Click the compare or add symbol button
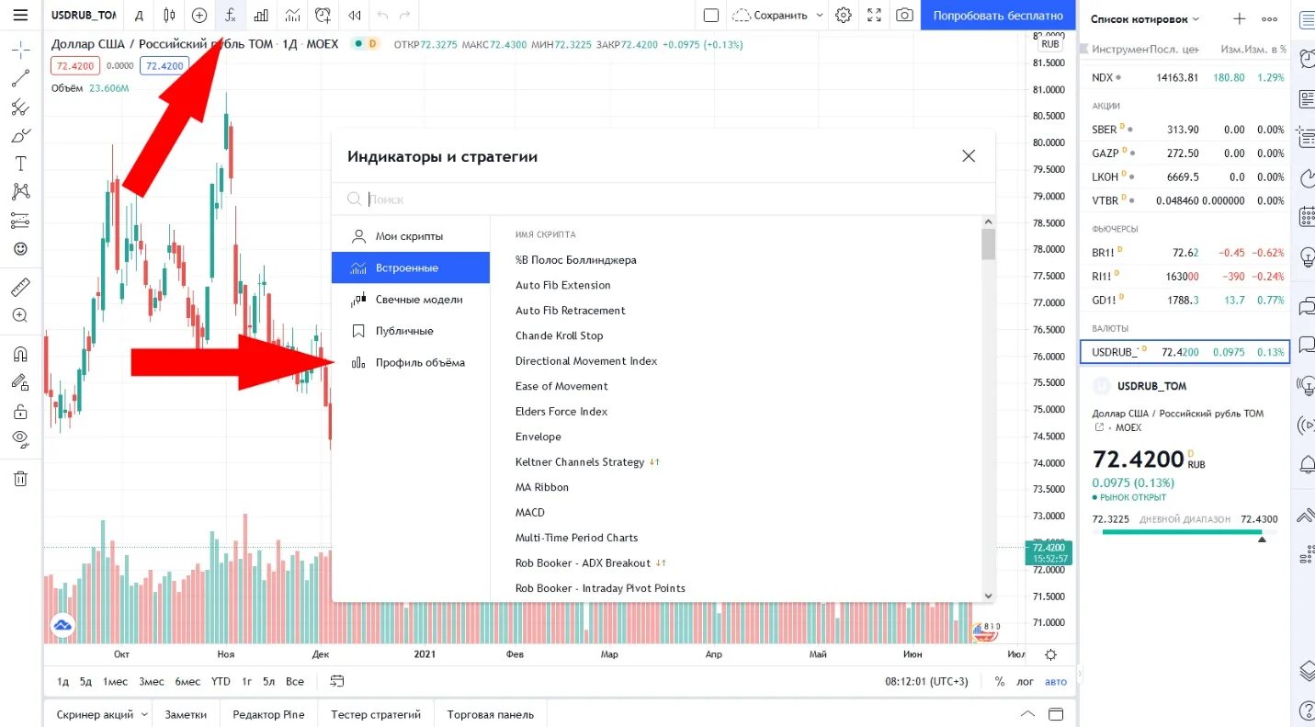 tap(199, 15)
